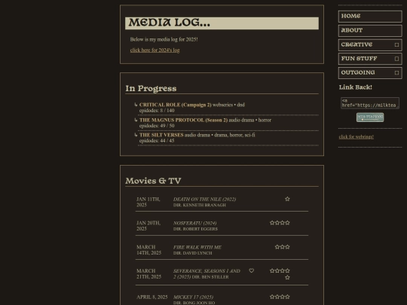The image size is (407, 305).
Task: Click 'Nosferatu (2024)' title
Action: coord(195,224)
